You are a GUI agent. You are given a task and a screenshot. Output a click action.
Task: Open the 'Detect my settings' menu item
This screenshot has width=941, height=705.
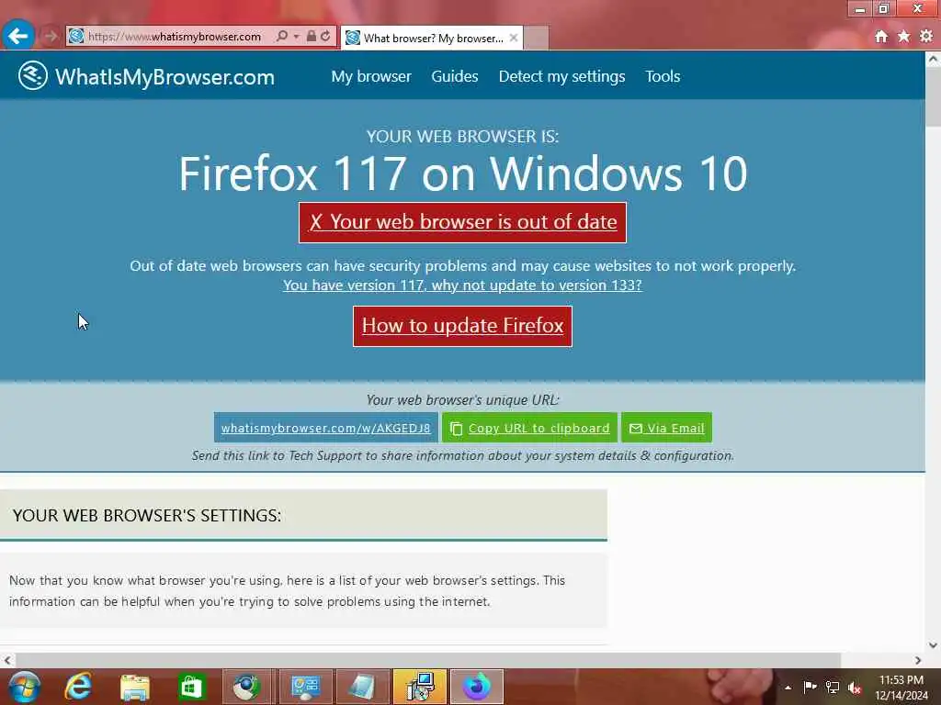(x=561, y=77)
